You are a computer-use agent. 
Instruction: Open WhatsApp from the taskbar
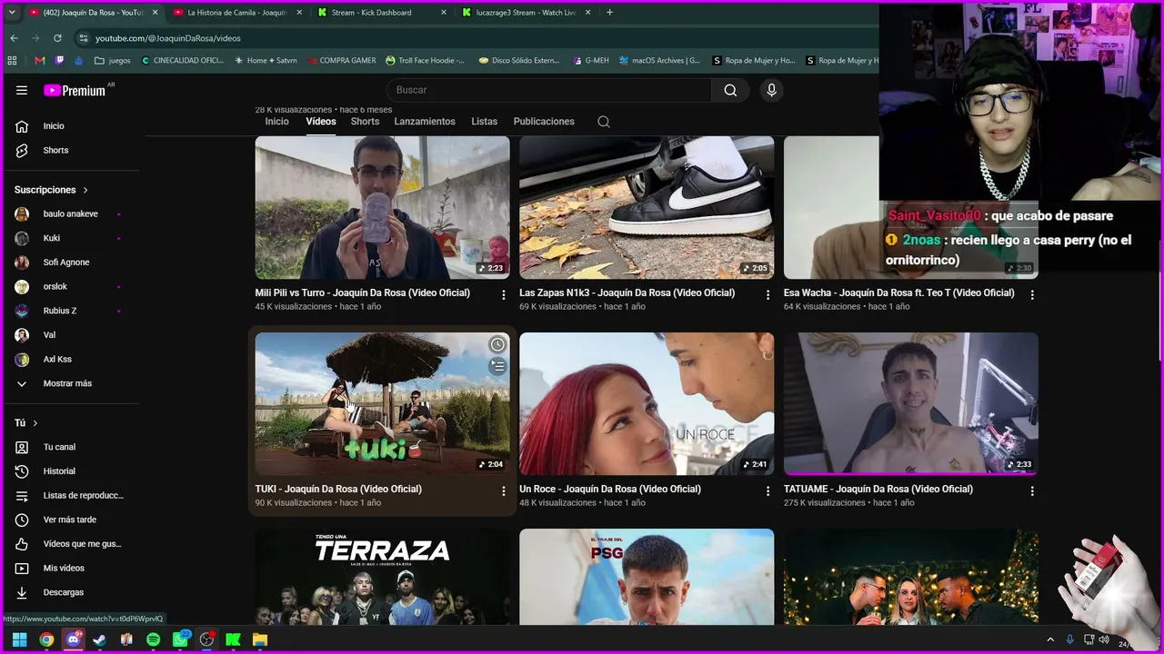pyautogui.click(x=180, y=639)
